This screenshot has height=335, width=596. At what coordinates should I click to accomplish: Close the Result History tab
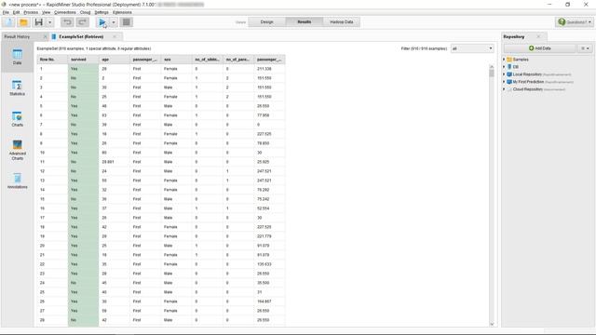[x=45, y=37]
